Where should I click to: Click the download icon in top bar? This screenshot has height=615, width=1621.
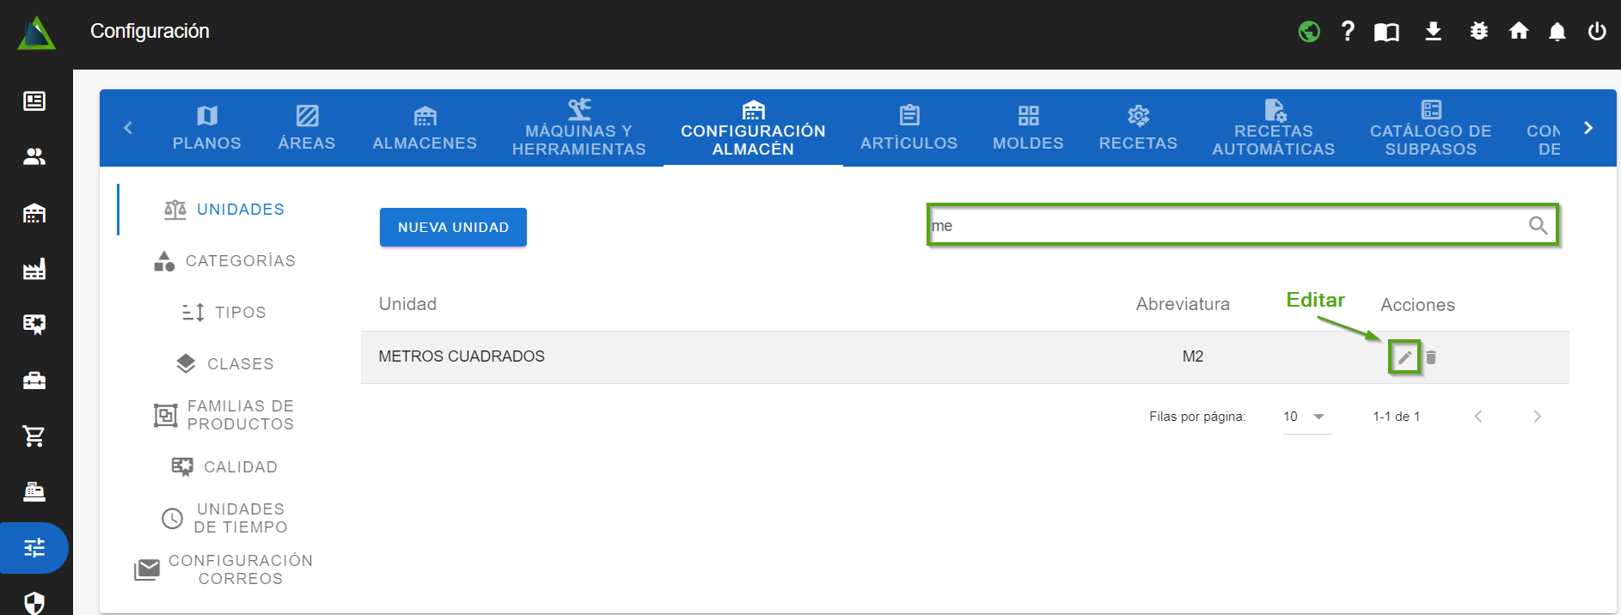1433,32
